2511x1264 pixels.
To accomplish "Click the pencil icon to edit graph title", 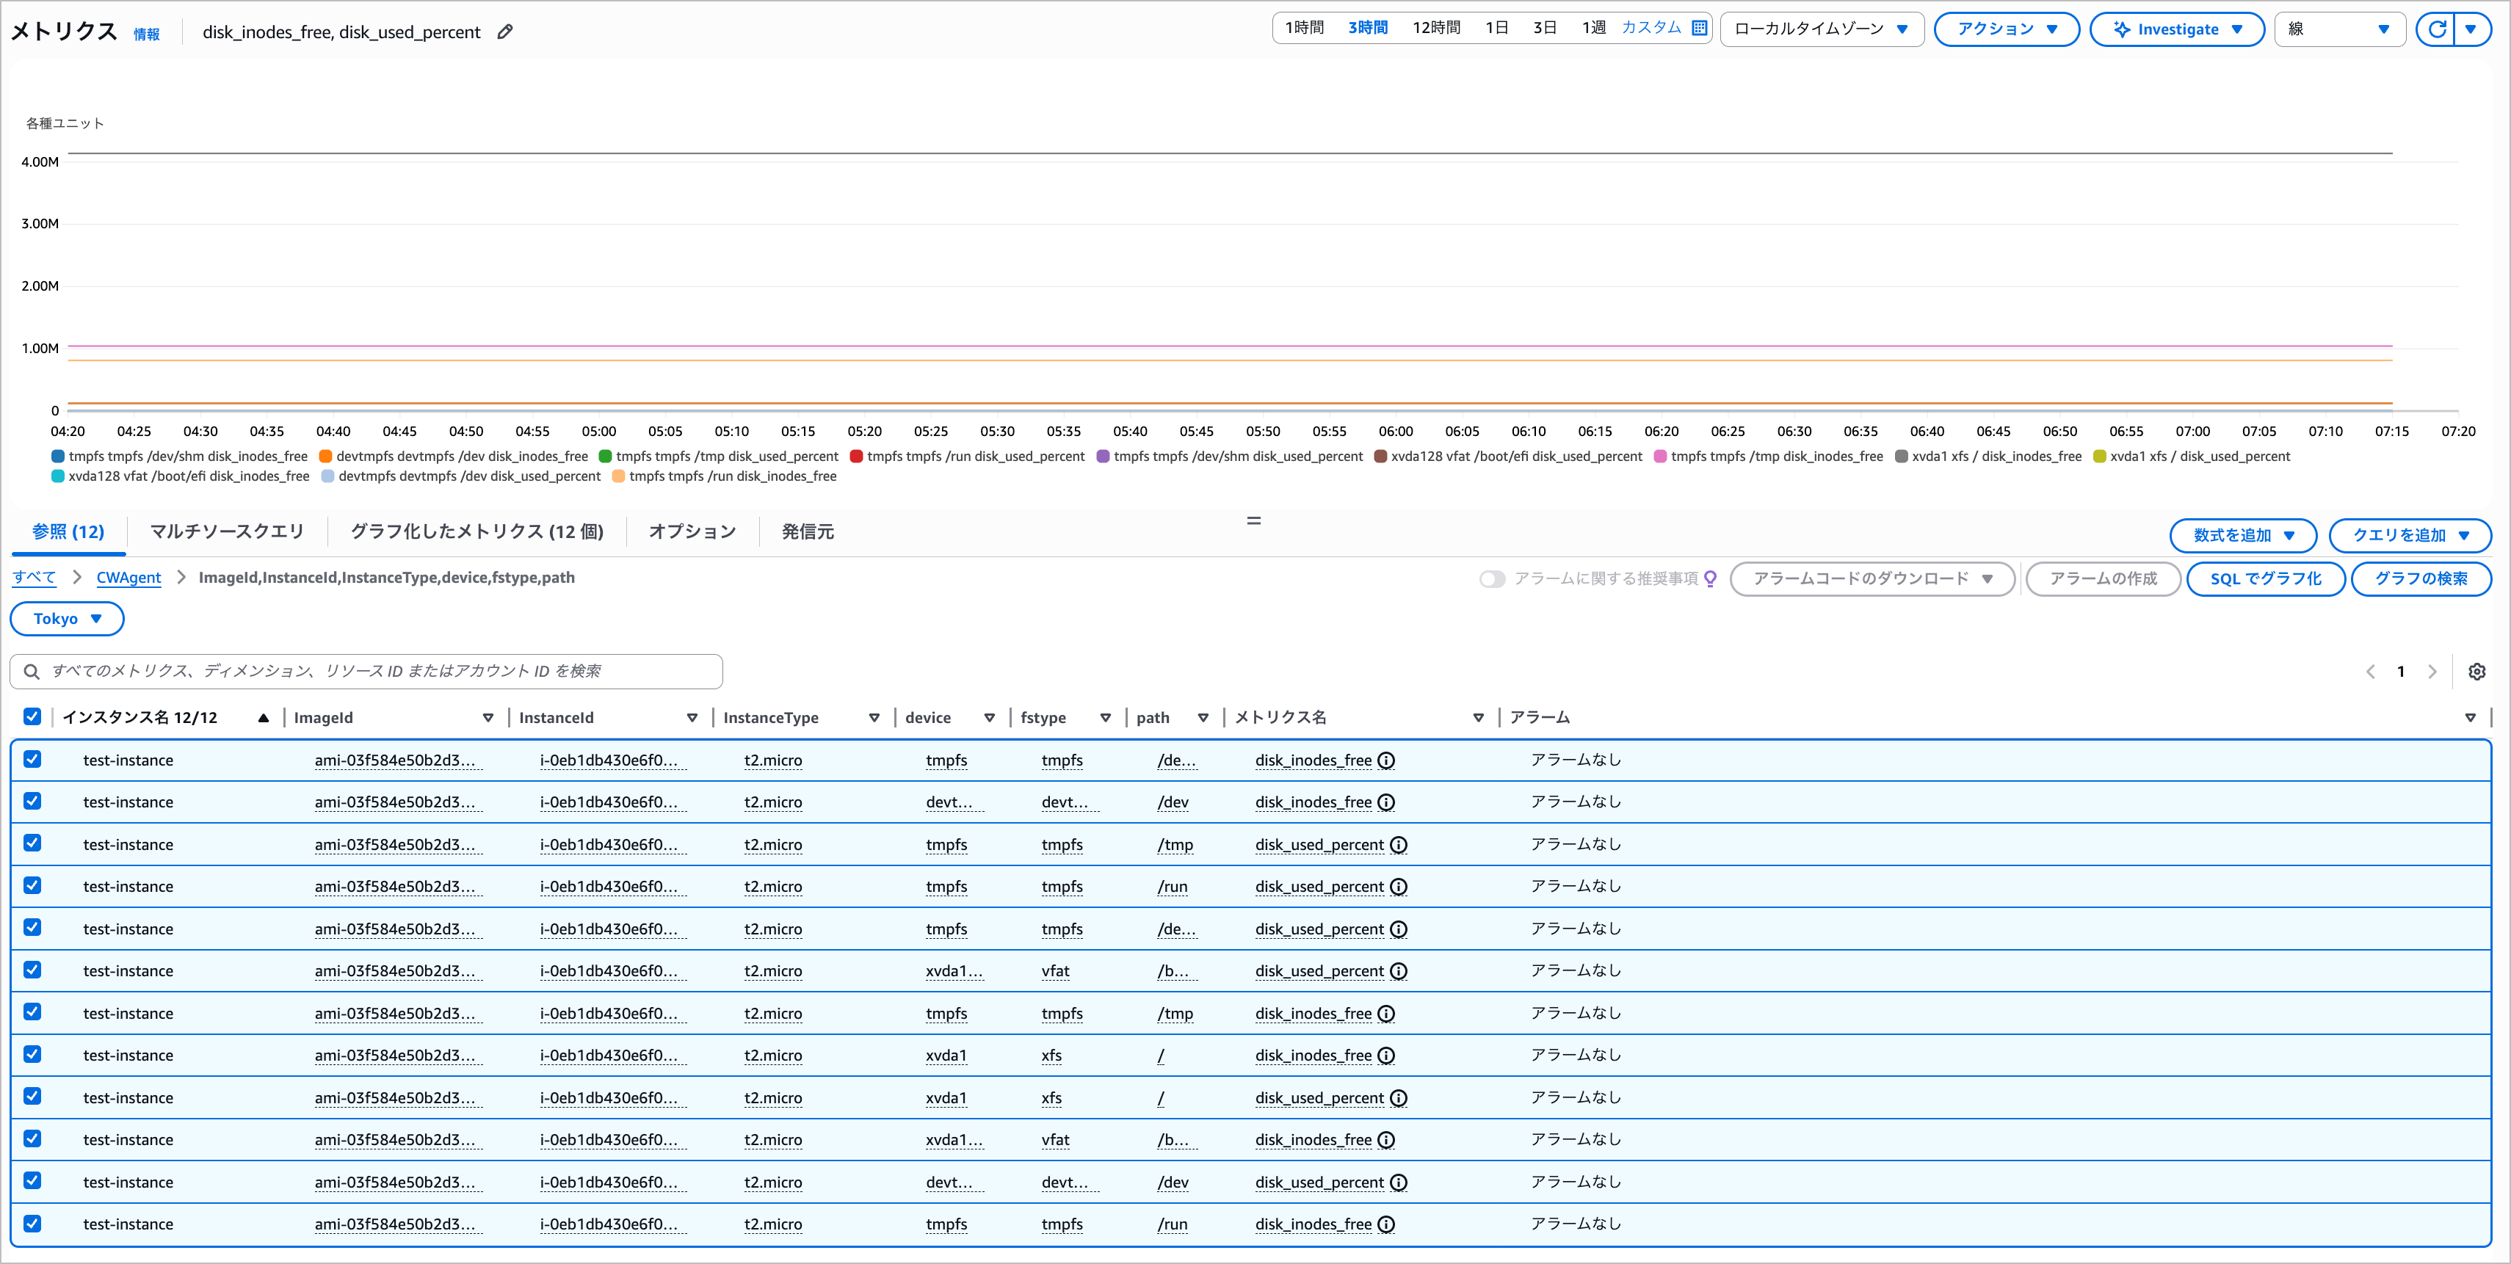I will (x=505, y=32).
